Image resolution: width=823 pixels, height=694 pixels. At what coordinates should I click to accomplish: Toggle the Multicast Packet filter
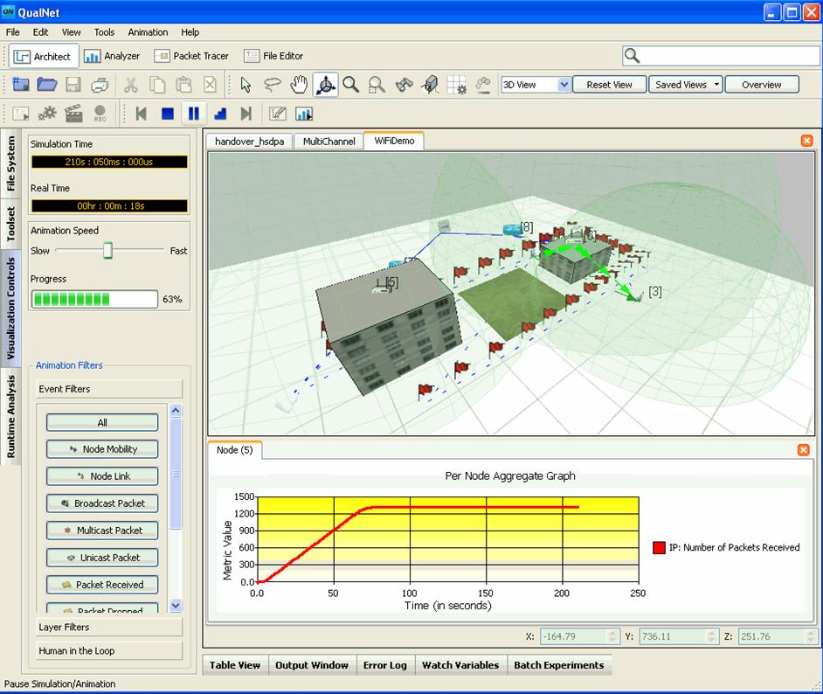(102, 531)
